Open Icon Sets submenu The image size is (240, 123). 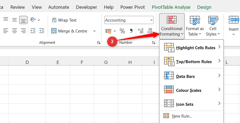click(x=192, y=104)
